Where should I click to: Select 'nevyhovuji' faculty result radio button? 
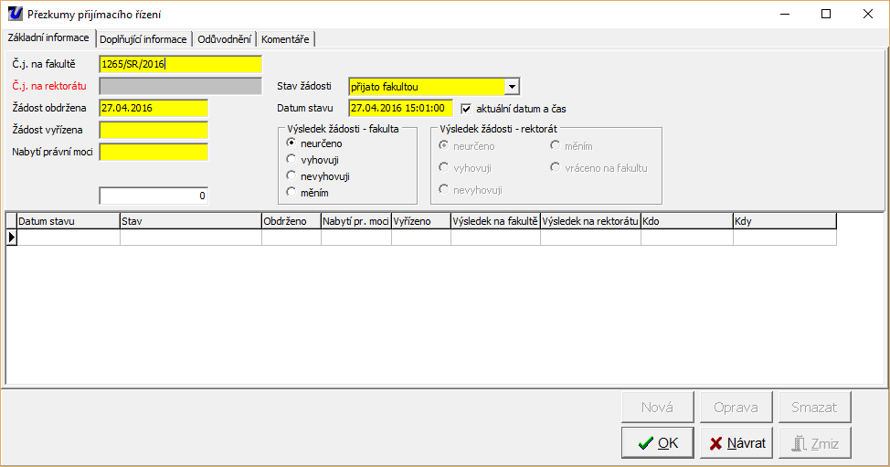pyautogui.click(x=291, y=176)
